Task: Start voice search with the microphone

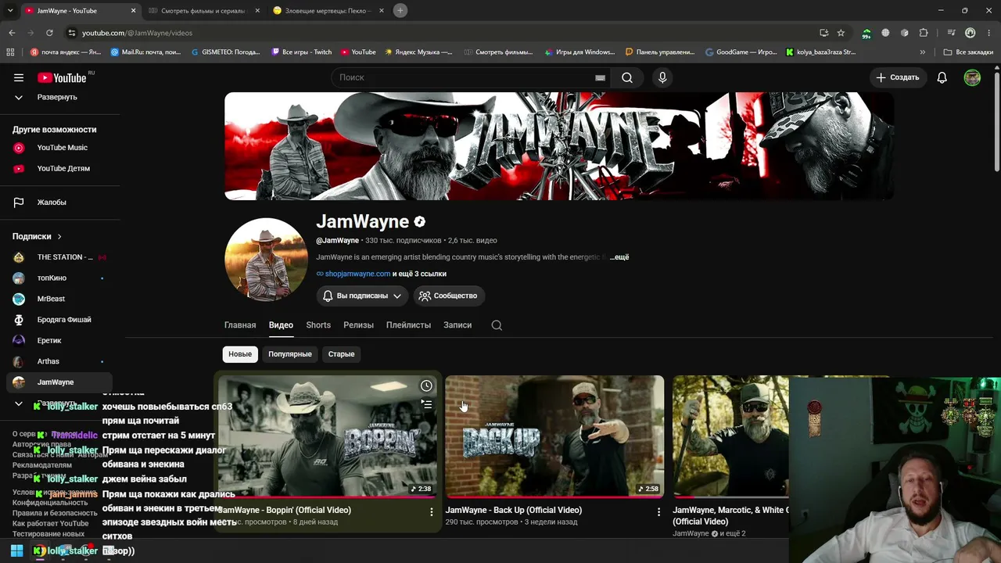Action: pyautogui.click(x=662, y=77)
